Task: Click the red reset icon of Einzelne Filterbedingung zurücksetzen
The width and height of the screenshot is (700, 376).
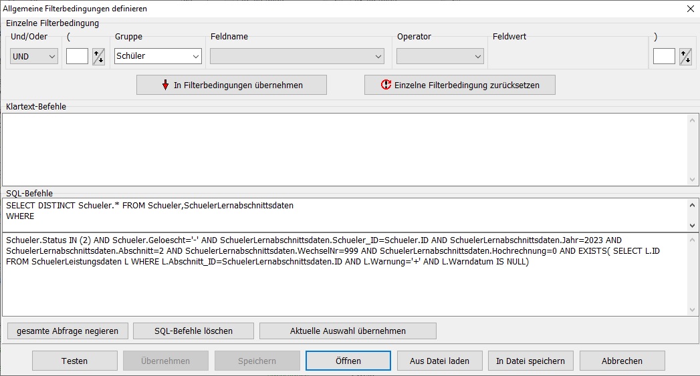Action: pos(386,85)
